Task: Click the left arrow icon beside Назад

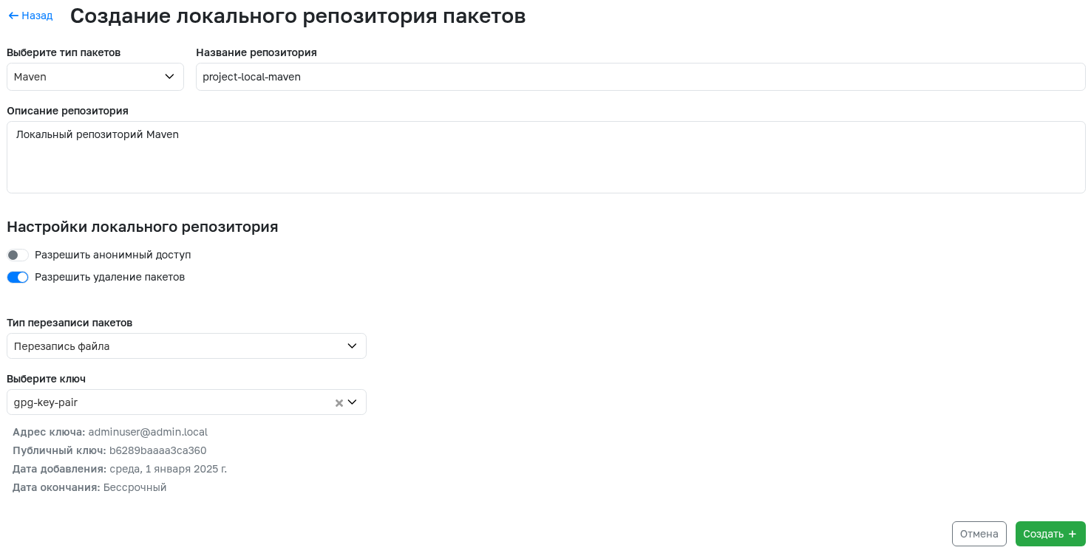Action: pos(13,16)
